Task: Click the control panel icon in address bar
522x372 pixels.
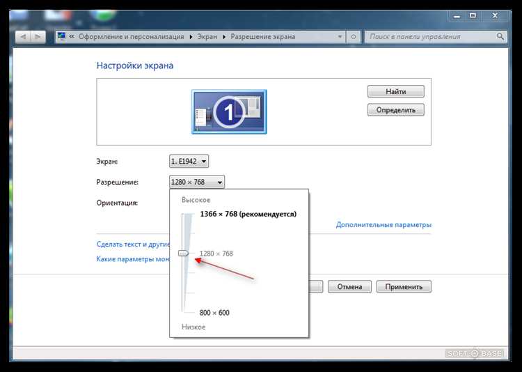Action: (x=61, y=36)
